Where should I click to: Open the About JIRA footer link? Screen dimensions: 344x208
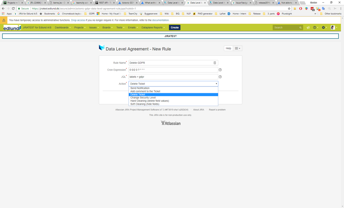click(x=199, y=110)
